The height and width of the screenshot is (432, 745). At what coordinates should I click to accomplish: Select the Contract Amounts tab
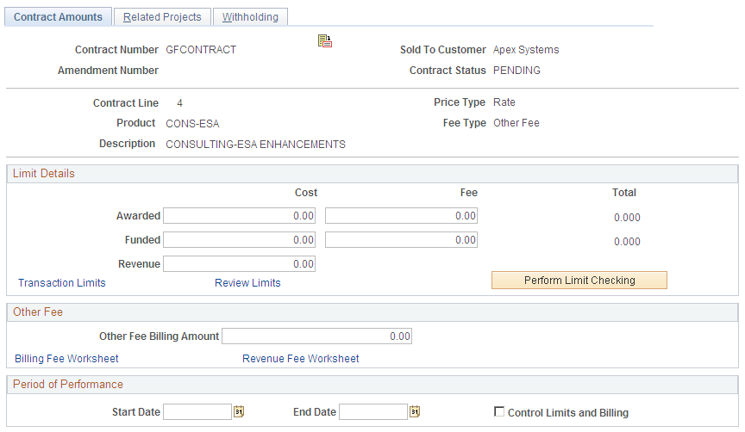58,16
